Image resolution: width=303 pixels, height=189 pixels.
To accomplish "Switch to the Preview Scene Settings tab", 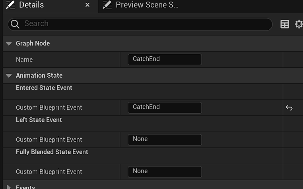I will coord(147,5).
